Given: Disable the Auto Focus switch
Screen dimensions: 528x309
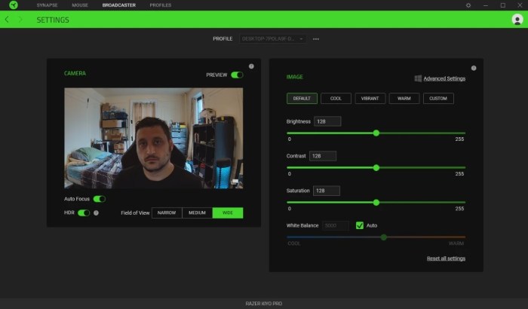Looking at the screenshot, I should [100, 199].
